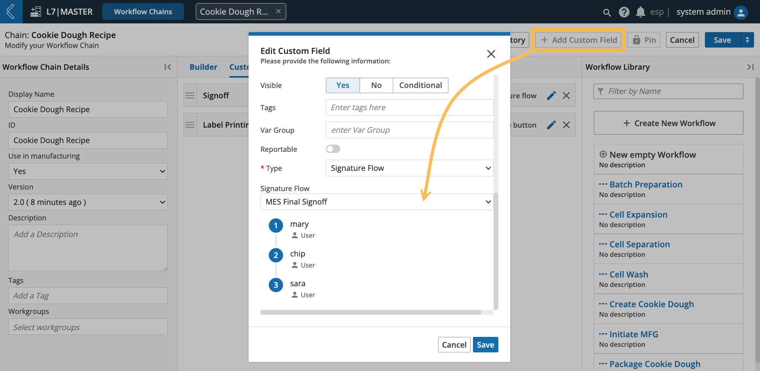Open the Type dropdown Signature Flow
760x371 pixels.
pos(410,168)
